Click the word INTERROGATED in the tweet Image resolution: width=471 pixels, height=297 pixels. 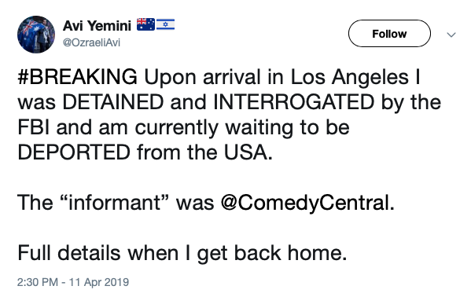pos(294,102)
